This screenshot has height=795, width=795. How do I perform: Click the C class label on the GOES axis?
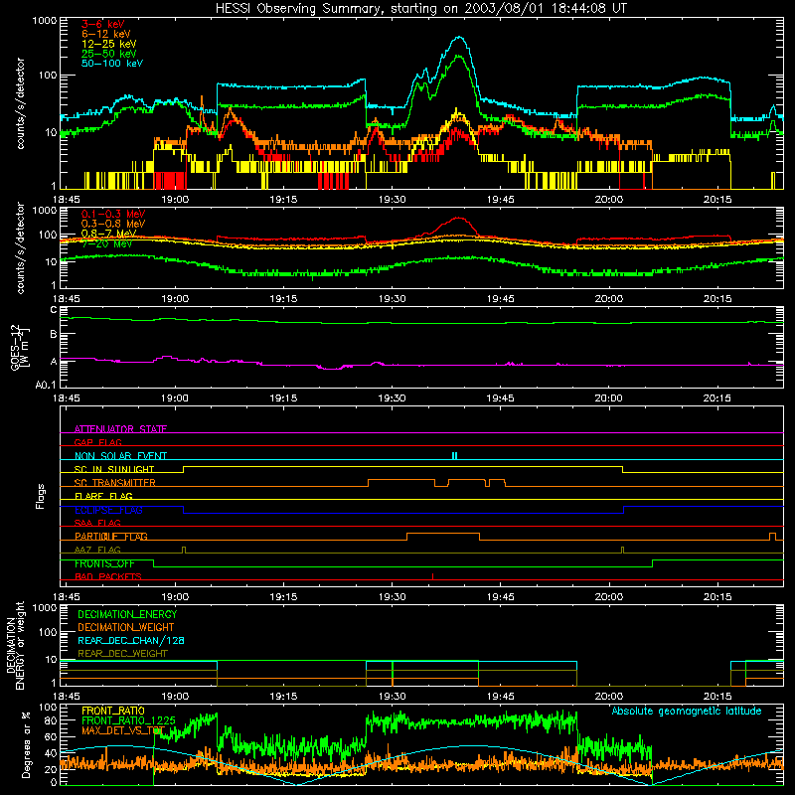(54, 310)
